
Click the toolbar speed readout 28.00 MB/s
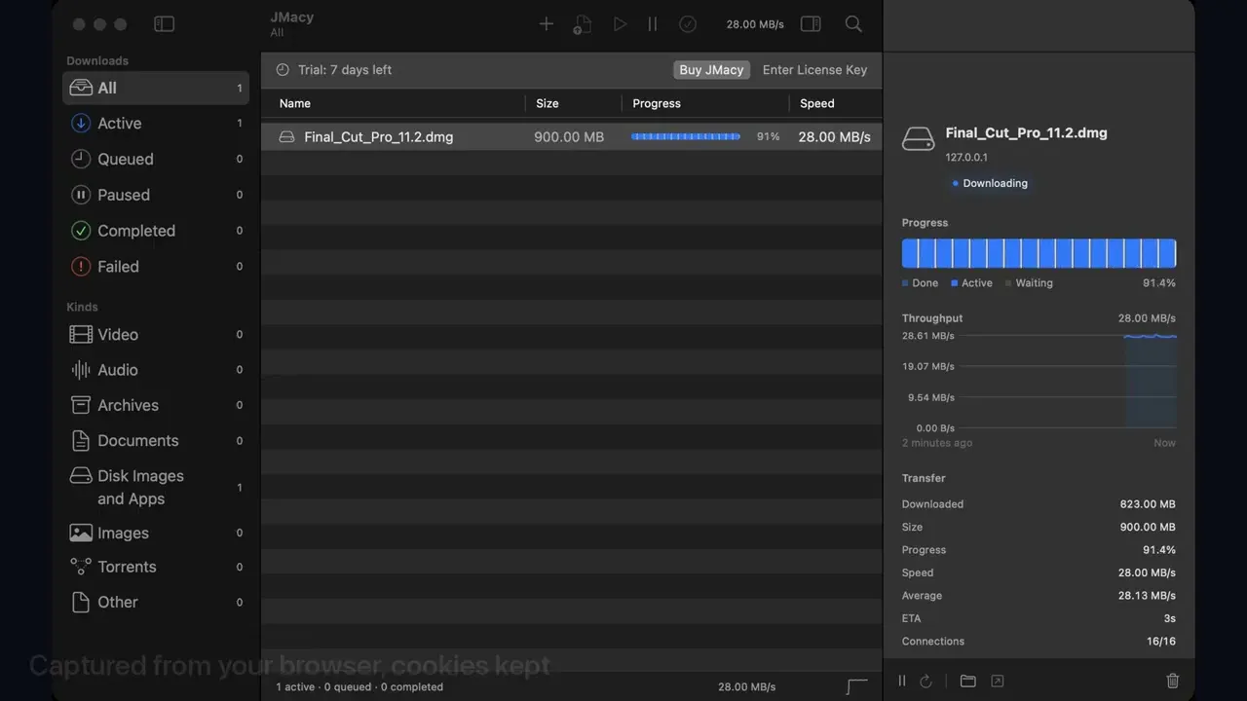[755, 24]
